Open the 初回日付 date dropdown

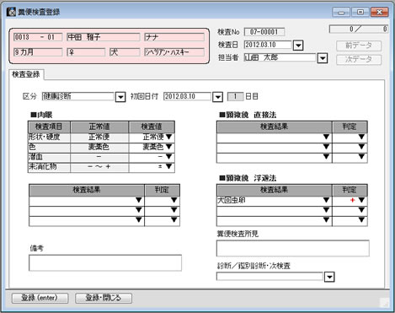point(217,97)
